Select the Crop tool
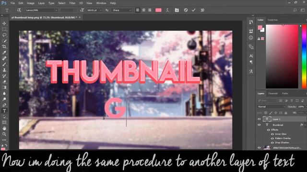This screenshot has height=172, width=307. tap(4, 47)
